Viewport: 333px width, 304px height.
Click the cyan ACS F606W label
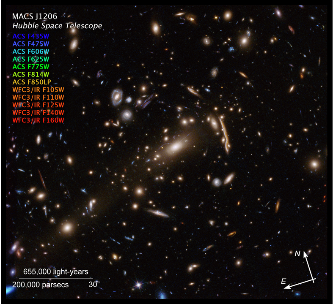pyautogui.click(x=31, y=51)
